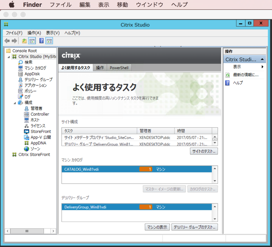The width and height of the screenshot is (272, 247).
Task: Click tree pane scroll right arrow
Action: tap(53, 231)
